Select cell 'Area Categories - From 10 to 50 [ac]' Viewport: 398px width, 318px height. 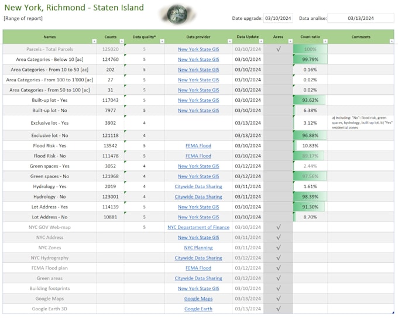[x=50, y=70]
